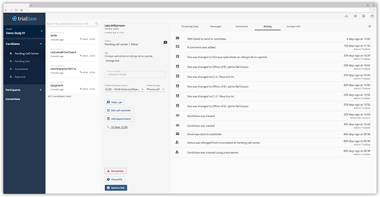Click 'Status was changed from Incomplete' activity text
Image resolution: width=380 pixels, height=197 pixels.
point(223,143)
